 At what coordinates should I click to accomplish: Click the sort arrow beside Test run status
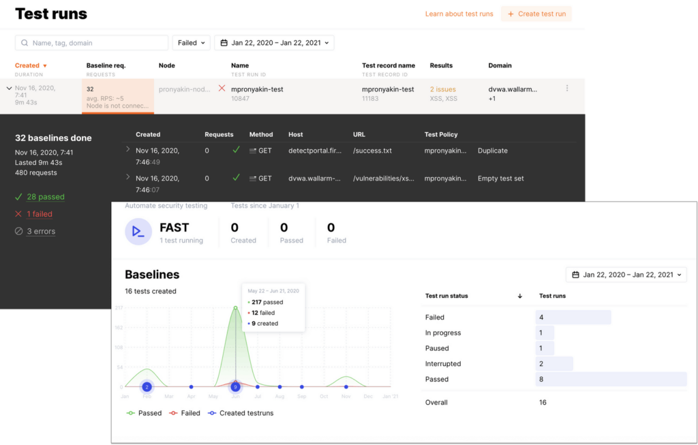tap(520, 296)
